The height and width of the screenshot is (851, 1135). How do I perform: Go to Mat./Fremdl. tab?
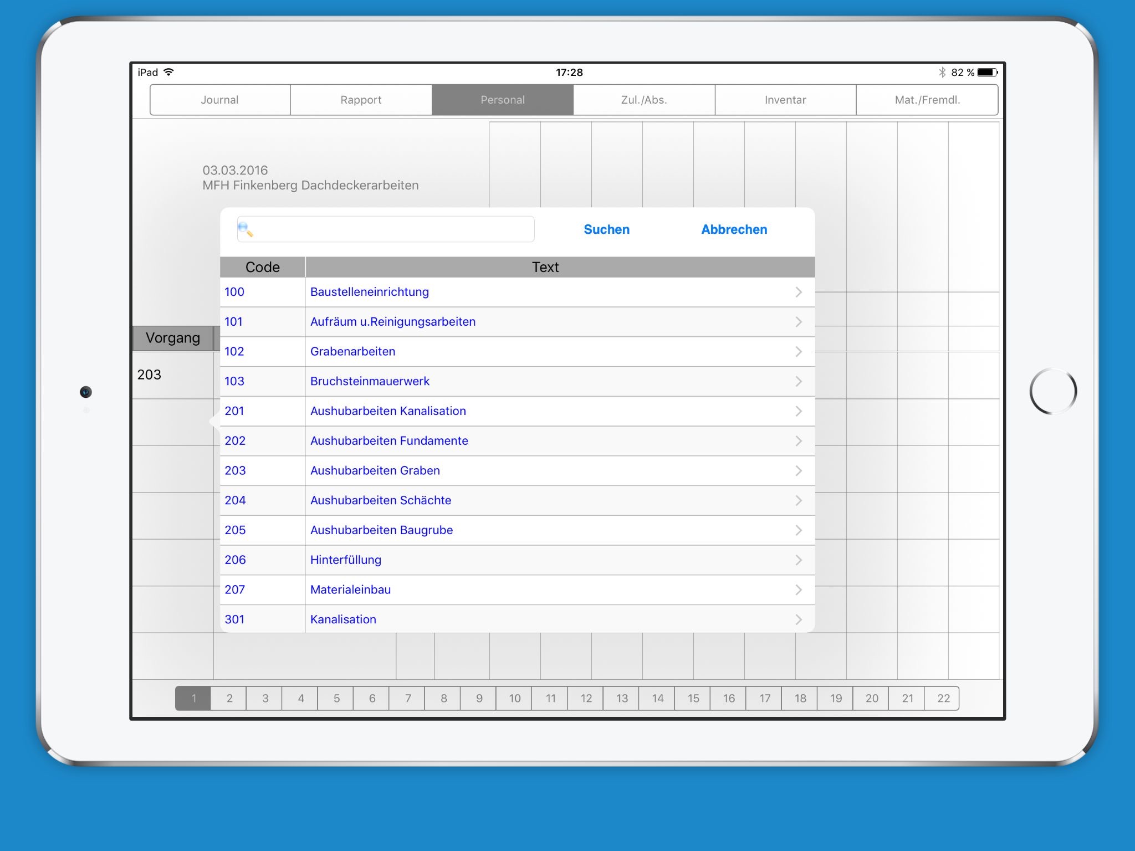[927, 100]
